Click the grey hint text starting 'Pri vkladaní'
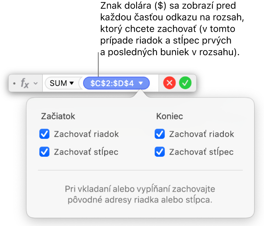The height and width of the screenshot is (226, 264). pyautogui.click(x=140, y=195)
